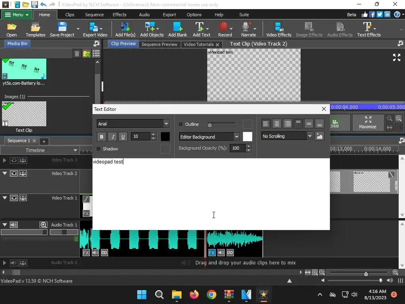
Task: Click the delete trash icon in Media Bin
Action: pos(77,53)
